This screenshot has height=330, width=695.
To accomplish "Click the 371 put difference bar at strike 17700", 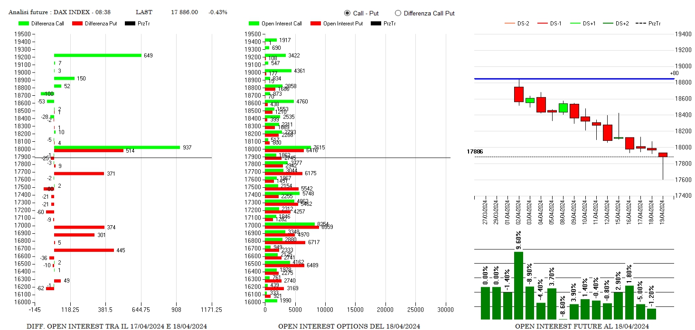I will click(x=79, y=174).
